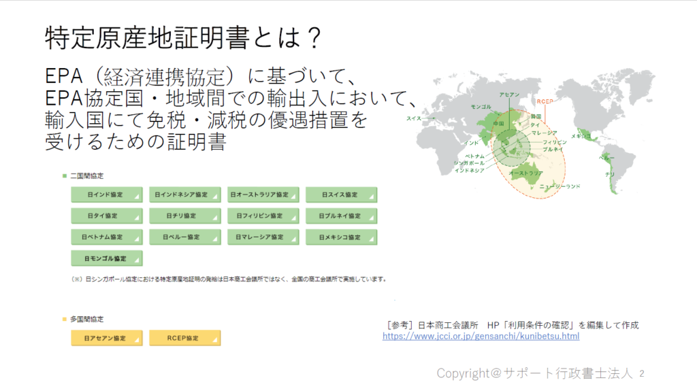Click the 日スイス協定 green button
Screen dimensions: 697x391
(x=341, y=194)
